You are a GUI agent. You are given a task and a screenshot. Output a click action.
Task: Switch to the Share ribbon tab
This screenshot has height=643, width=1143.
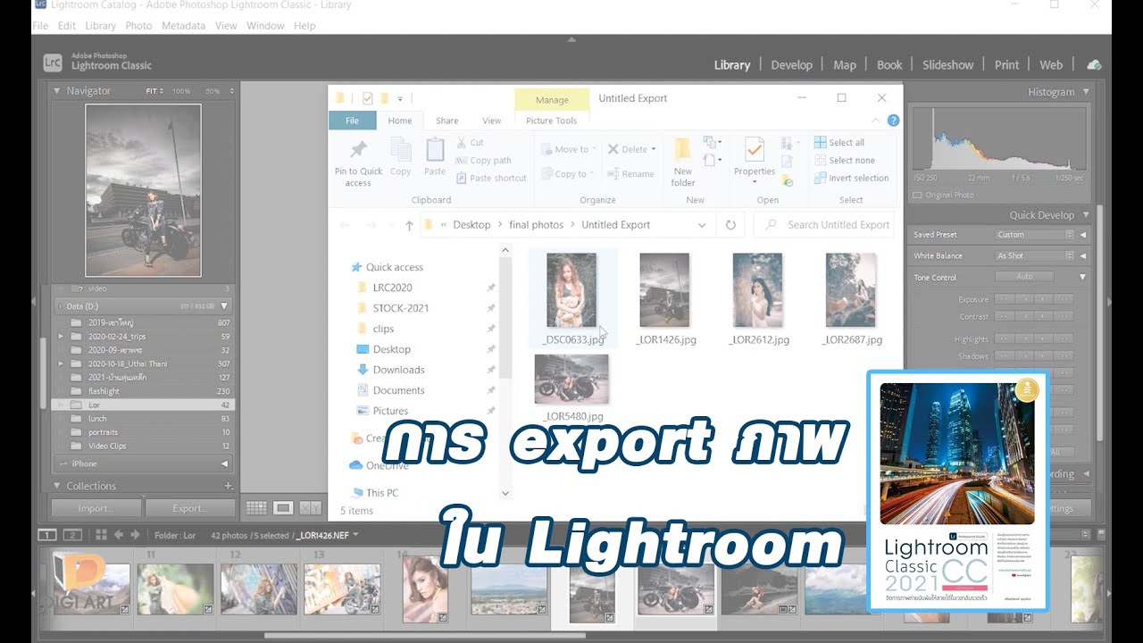447,121
